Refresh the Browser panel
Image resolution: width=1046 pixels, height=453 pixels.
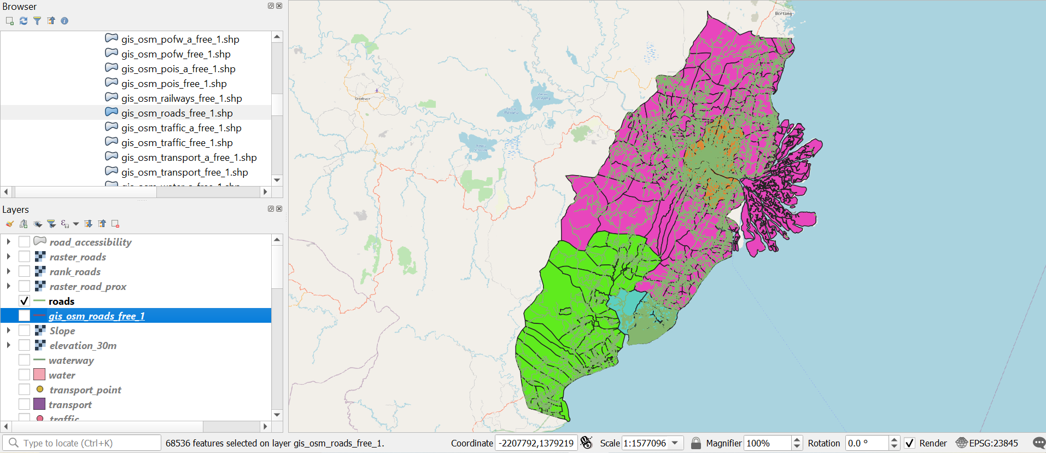click(x=24, y=21)
